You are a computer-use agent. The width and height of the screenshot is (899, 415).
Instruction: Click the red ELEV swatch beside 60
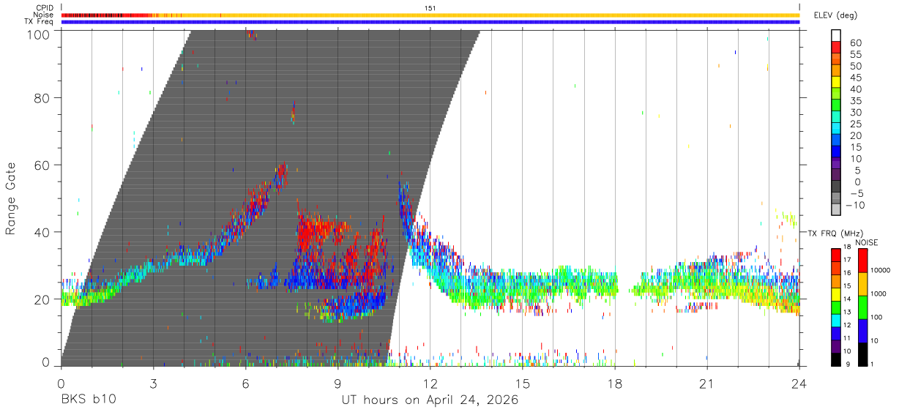click(x=836, y=47)
